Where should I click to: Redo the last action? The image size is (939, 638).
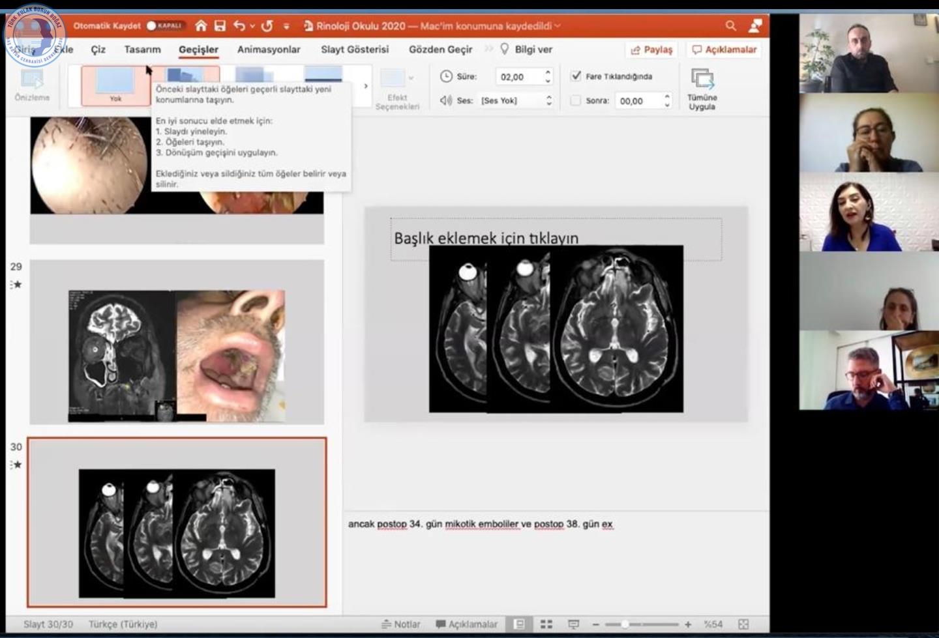click(x=267, y=25)
